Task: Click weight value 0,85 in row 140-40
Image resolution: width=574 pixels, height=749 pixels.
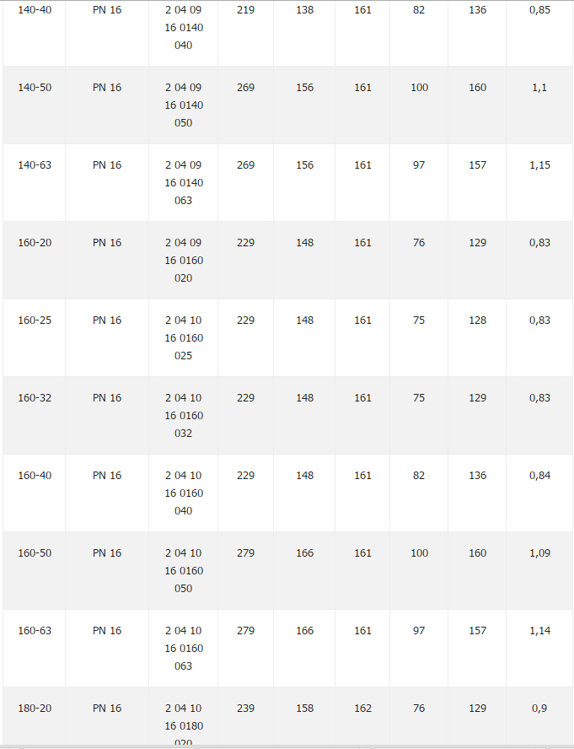Action: coord(539,10)
